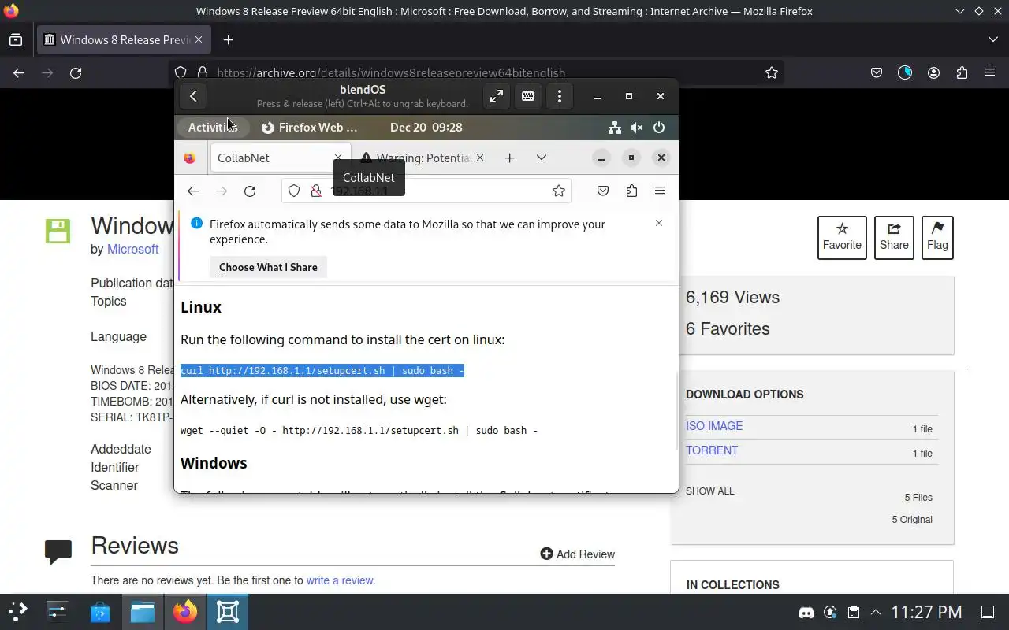Open the keyboard shortcuts button in blendOS window
This screenshot has width=1009, height=630.
[x=527, y=96]
